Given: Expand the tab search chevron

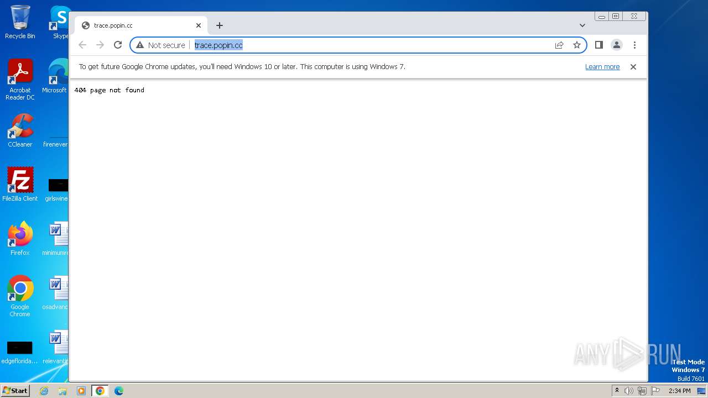Looking at the screenshot, I should (x=582, y=25).
